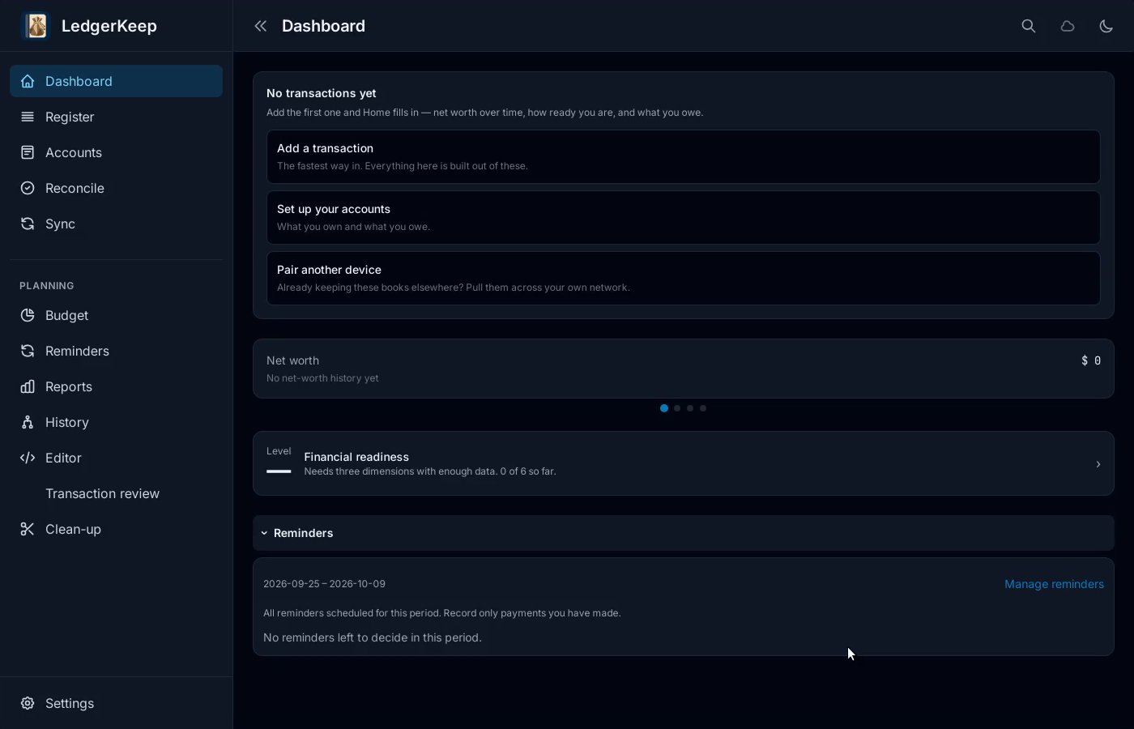Click the Add a transaction card
Viewport: 1134px width, 729px height.
point(684,156)
